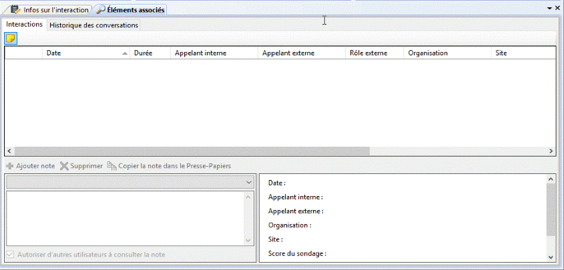Open the panel options dropdown arrow
564x270 pixels.
pos(549,7)
